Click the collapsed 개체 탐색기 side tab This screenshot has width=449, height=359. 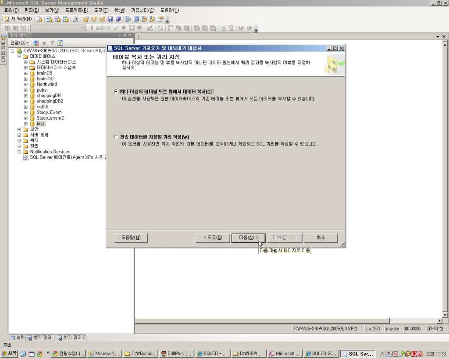coord(3,50)
